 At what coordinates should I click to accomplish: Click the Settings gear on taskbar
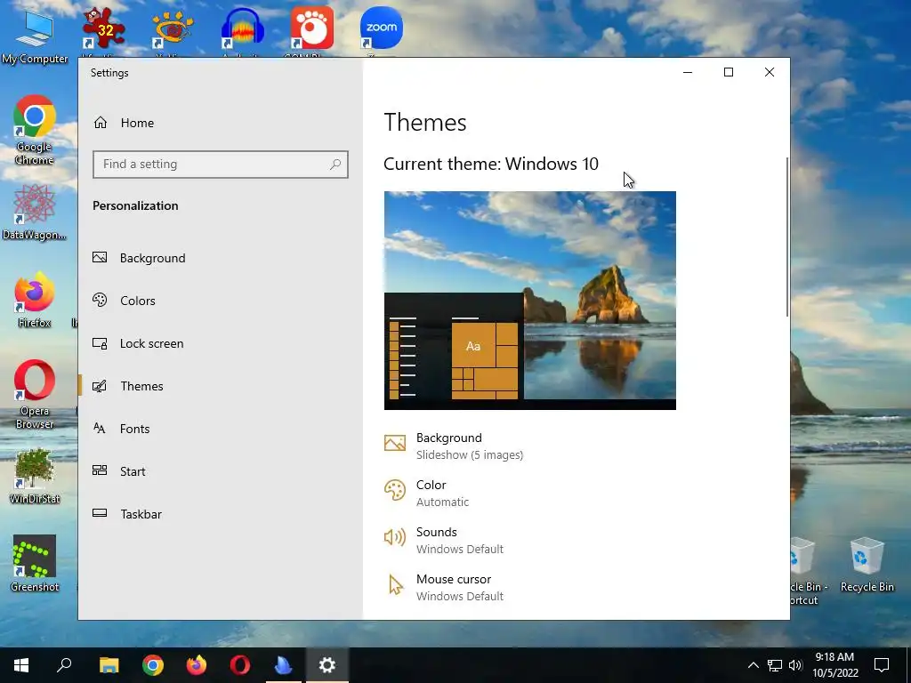coord(327,665)
